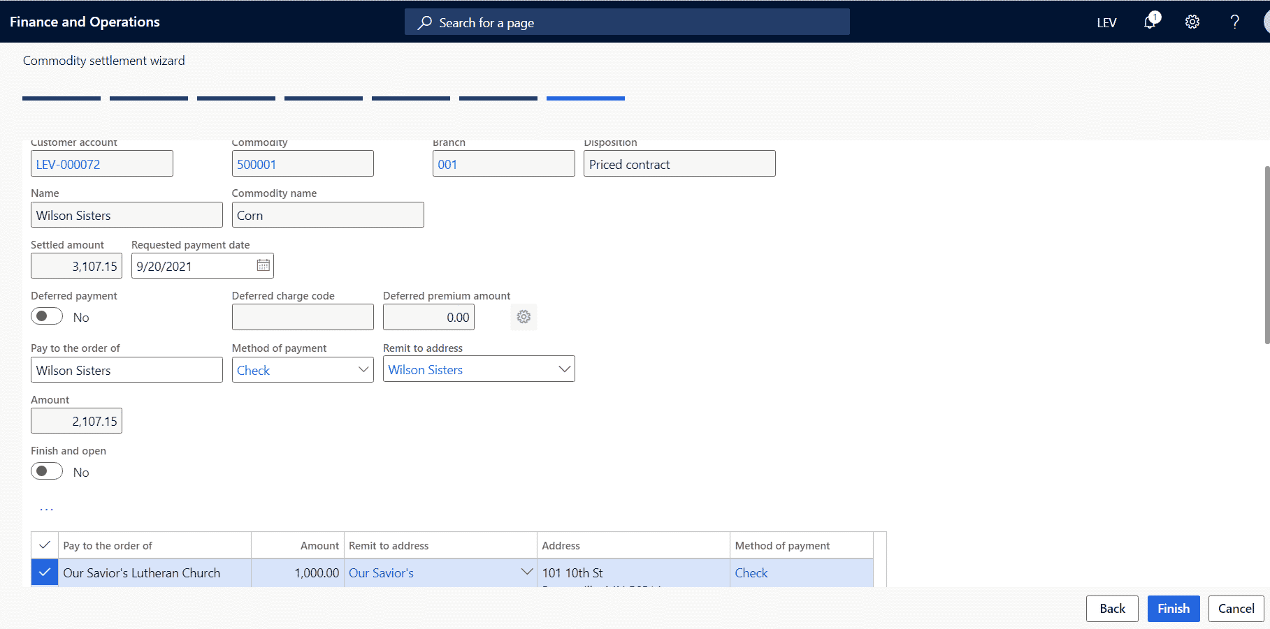Image resolution: width=1270 pixels, height=629 pixels.
Task: Click gear icon beside deferred premium amount
Action: pos(524,317)
